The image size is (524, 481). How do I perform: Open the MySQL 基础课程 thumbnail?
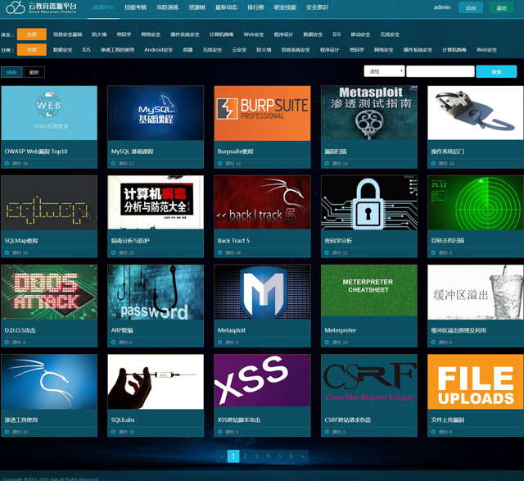pyautogui.click(x=156, y=113)
